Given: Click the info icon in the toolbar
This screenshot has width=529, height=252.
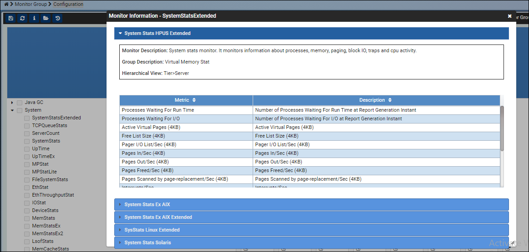Looking at the screenshot, I should pos(34,18).
